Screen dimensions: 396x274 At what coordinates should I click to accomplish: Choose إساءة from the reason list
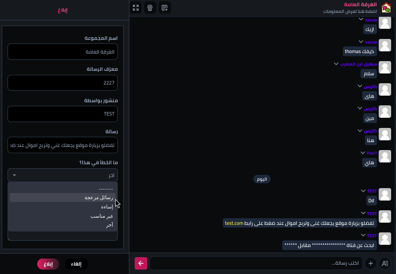(62, 207)
